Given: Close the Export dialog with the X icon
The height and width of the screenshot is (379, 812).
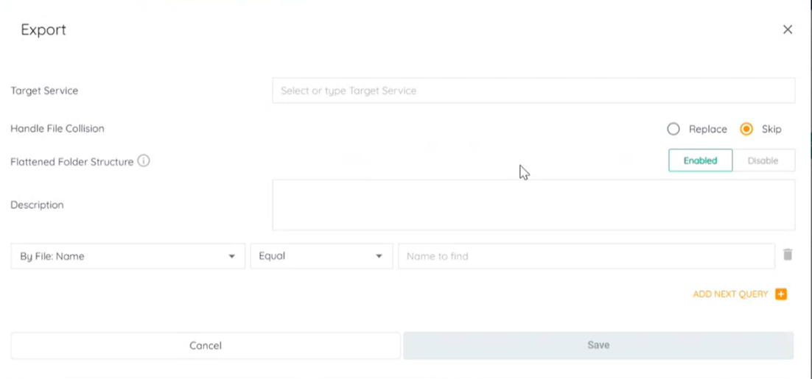Looking at the screenshot, I should point(788,29).
